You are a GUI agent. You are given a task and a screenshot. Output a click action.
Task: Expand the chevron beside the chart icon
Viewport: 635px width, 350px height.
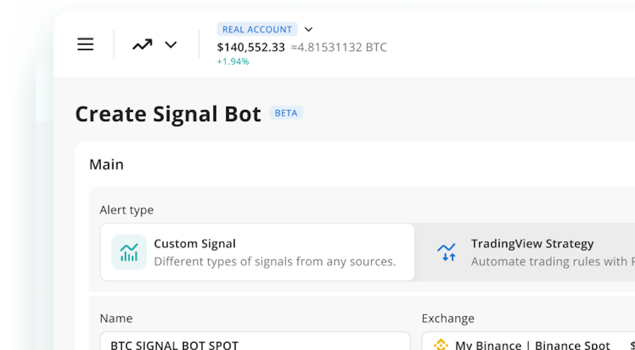171,45
